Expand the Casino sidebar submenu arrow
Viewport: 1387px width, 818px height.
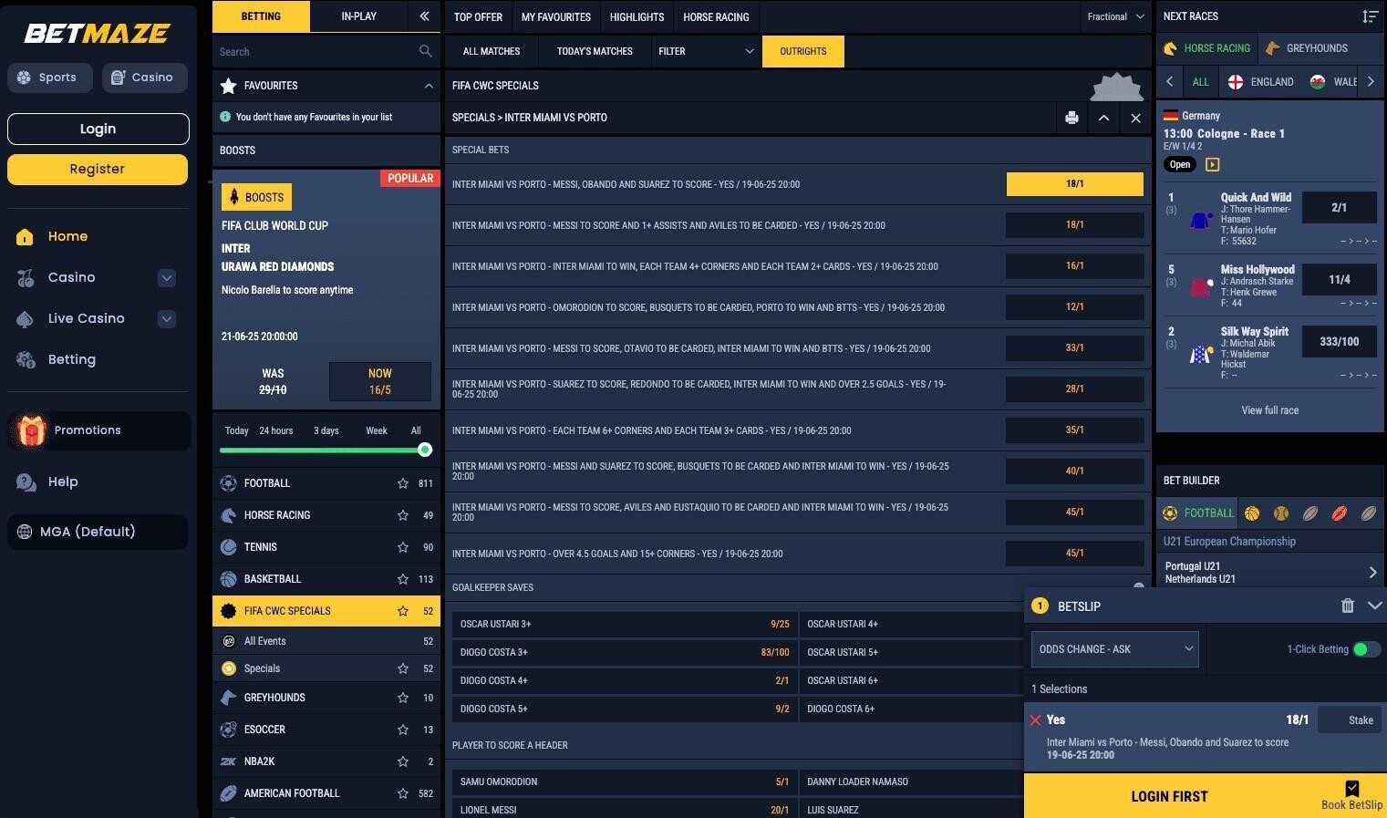coord(166,278)
